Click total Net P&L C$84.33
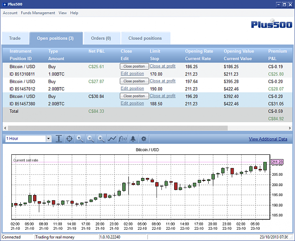295x241 pixels. (96, 111)
